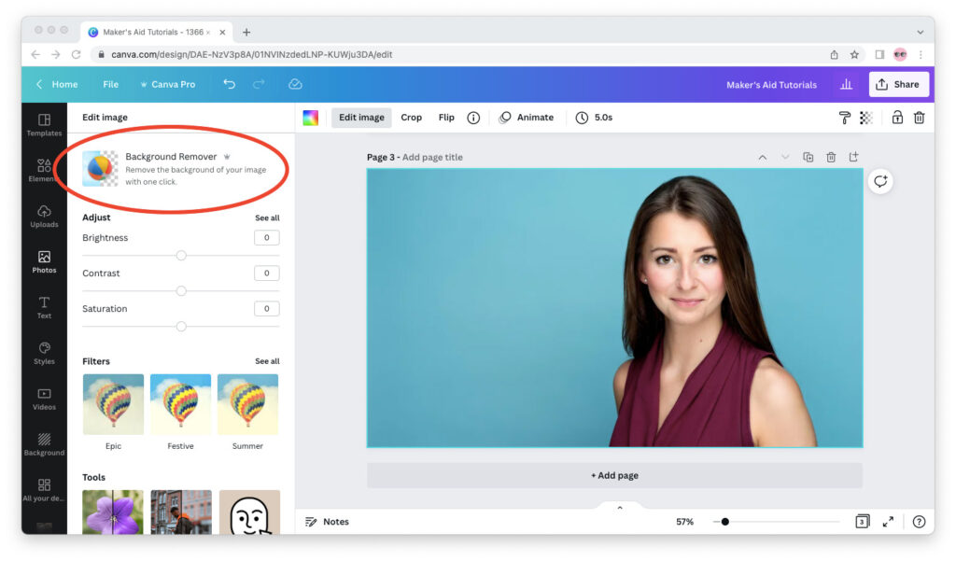
Task: Expand page thumbnails with bottom chevron
Action: [620, 508]
